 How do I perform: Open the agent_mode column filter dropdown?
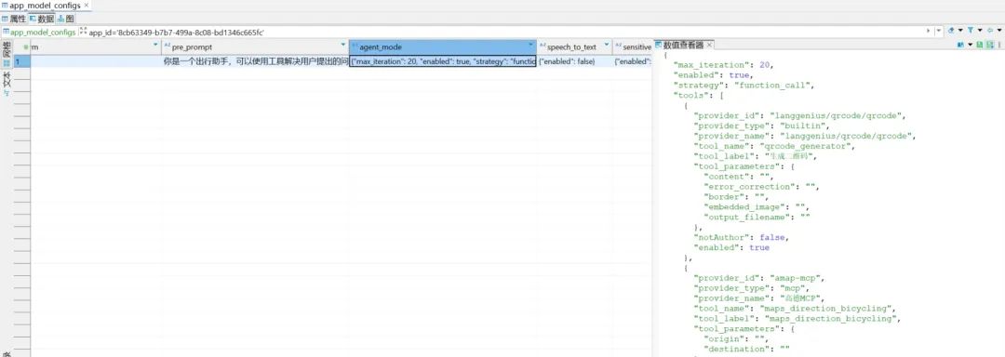[530, 45]
